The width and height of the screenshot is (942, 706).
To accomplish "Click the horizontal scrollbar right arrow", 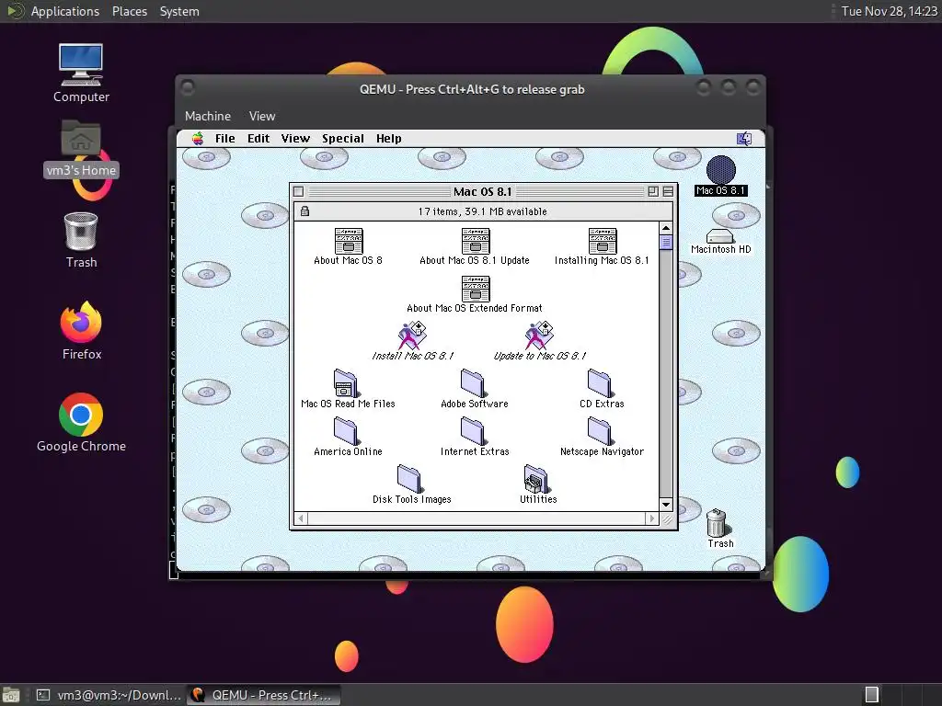I will [652, 518].
